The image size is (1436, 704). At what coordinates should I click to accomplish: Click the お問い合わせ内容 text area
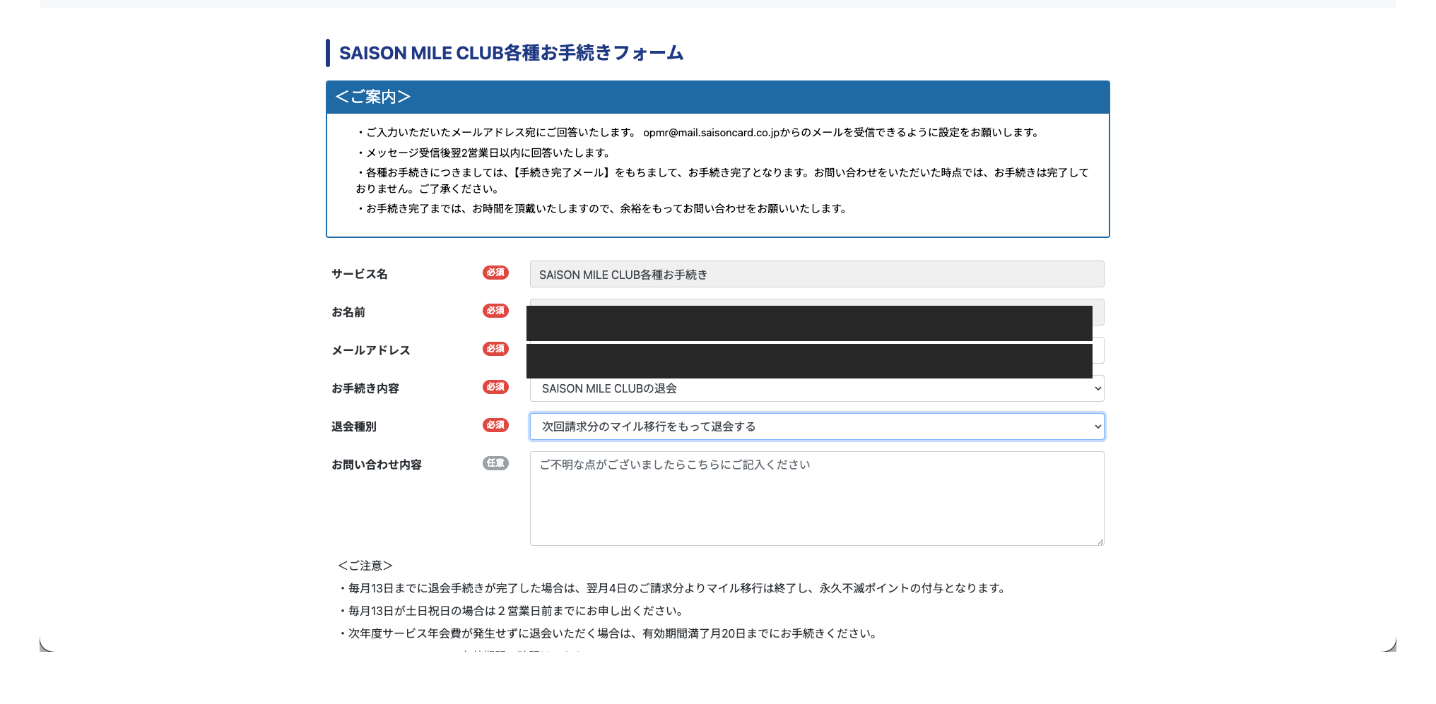(x=817, y=499)
